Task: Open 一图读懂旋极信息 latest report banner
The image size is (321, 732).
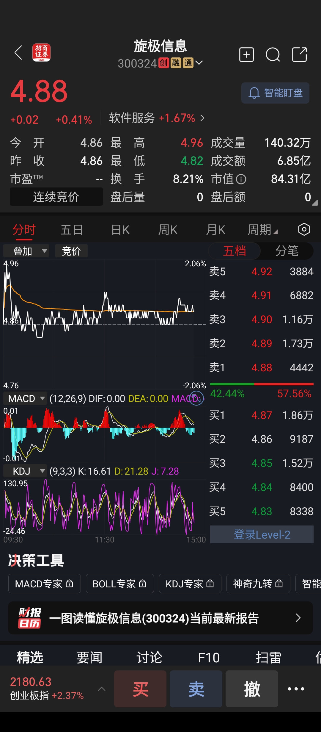Action: point(160,618)
